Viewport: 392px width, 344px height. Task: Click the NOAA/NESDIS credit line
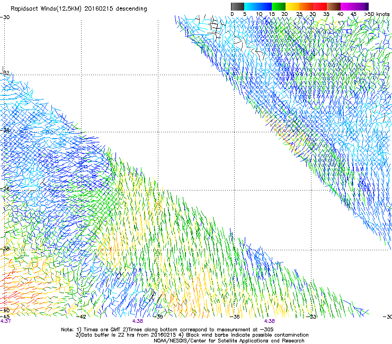coord(229,341)
